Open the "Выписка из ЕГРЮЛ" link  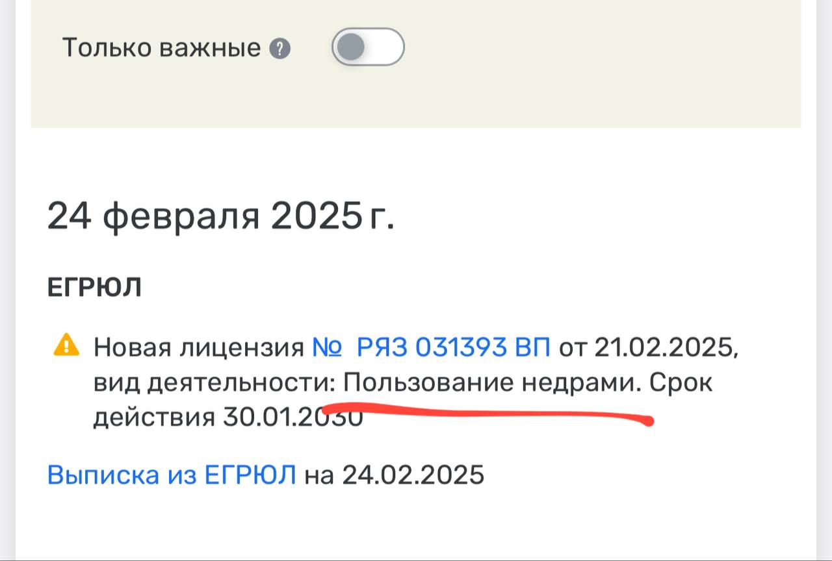pos(172,475)
